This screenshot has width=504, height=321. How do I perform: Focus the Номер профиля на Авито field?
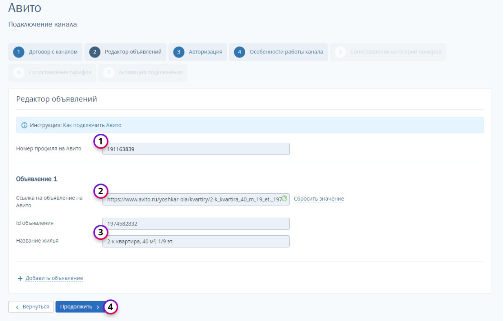196,149
